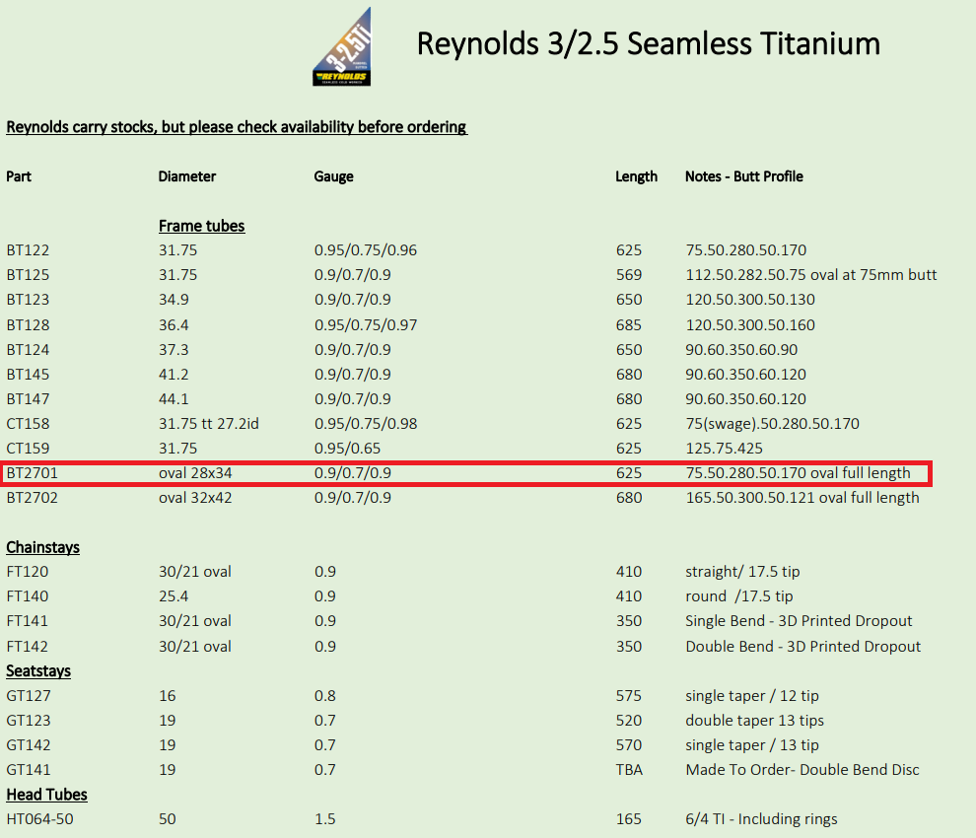Click the TBA length value for GT141
The height and width of the screenshot is (838, 976).
coord(628,770)
